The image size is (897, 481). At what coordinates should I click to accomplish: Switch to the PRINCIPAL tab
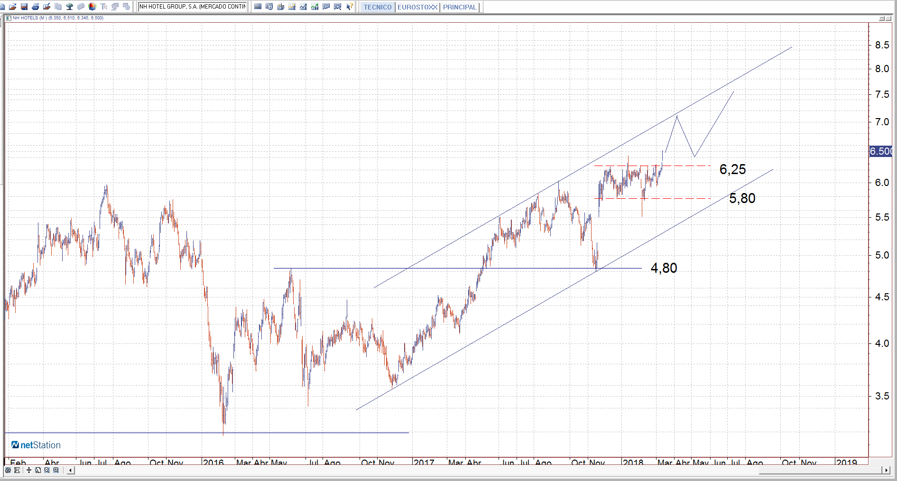click(460, 7)
